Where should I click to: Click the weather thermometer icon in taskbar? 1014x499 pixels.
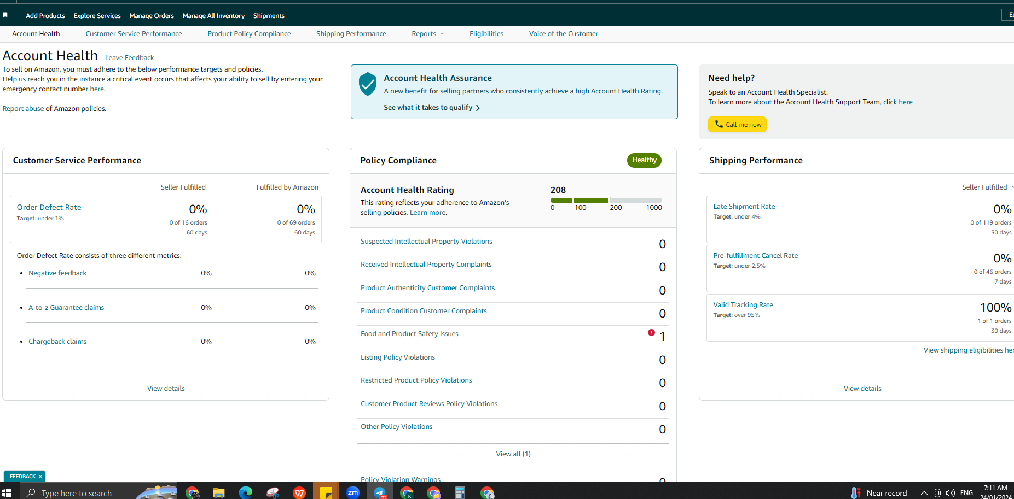(x=855, y=492)
